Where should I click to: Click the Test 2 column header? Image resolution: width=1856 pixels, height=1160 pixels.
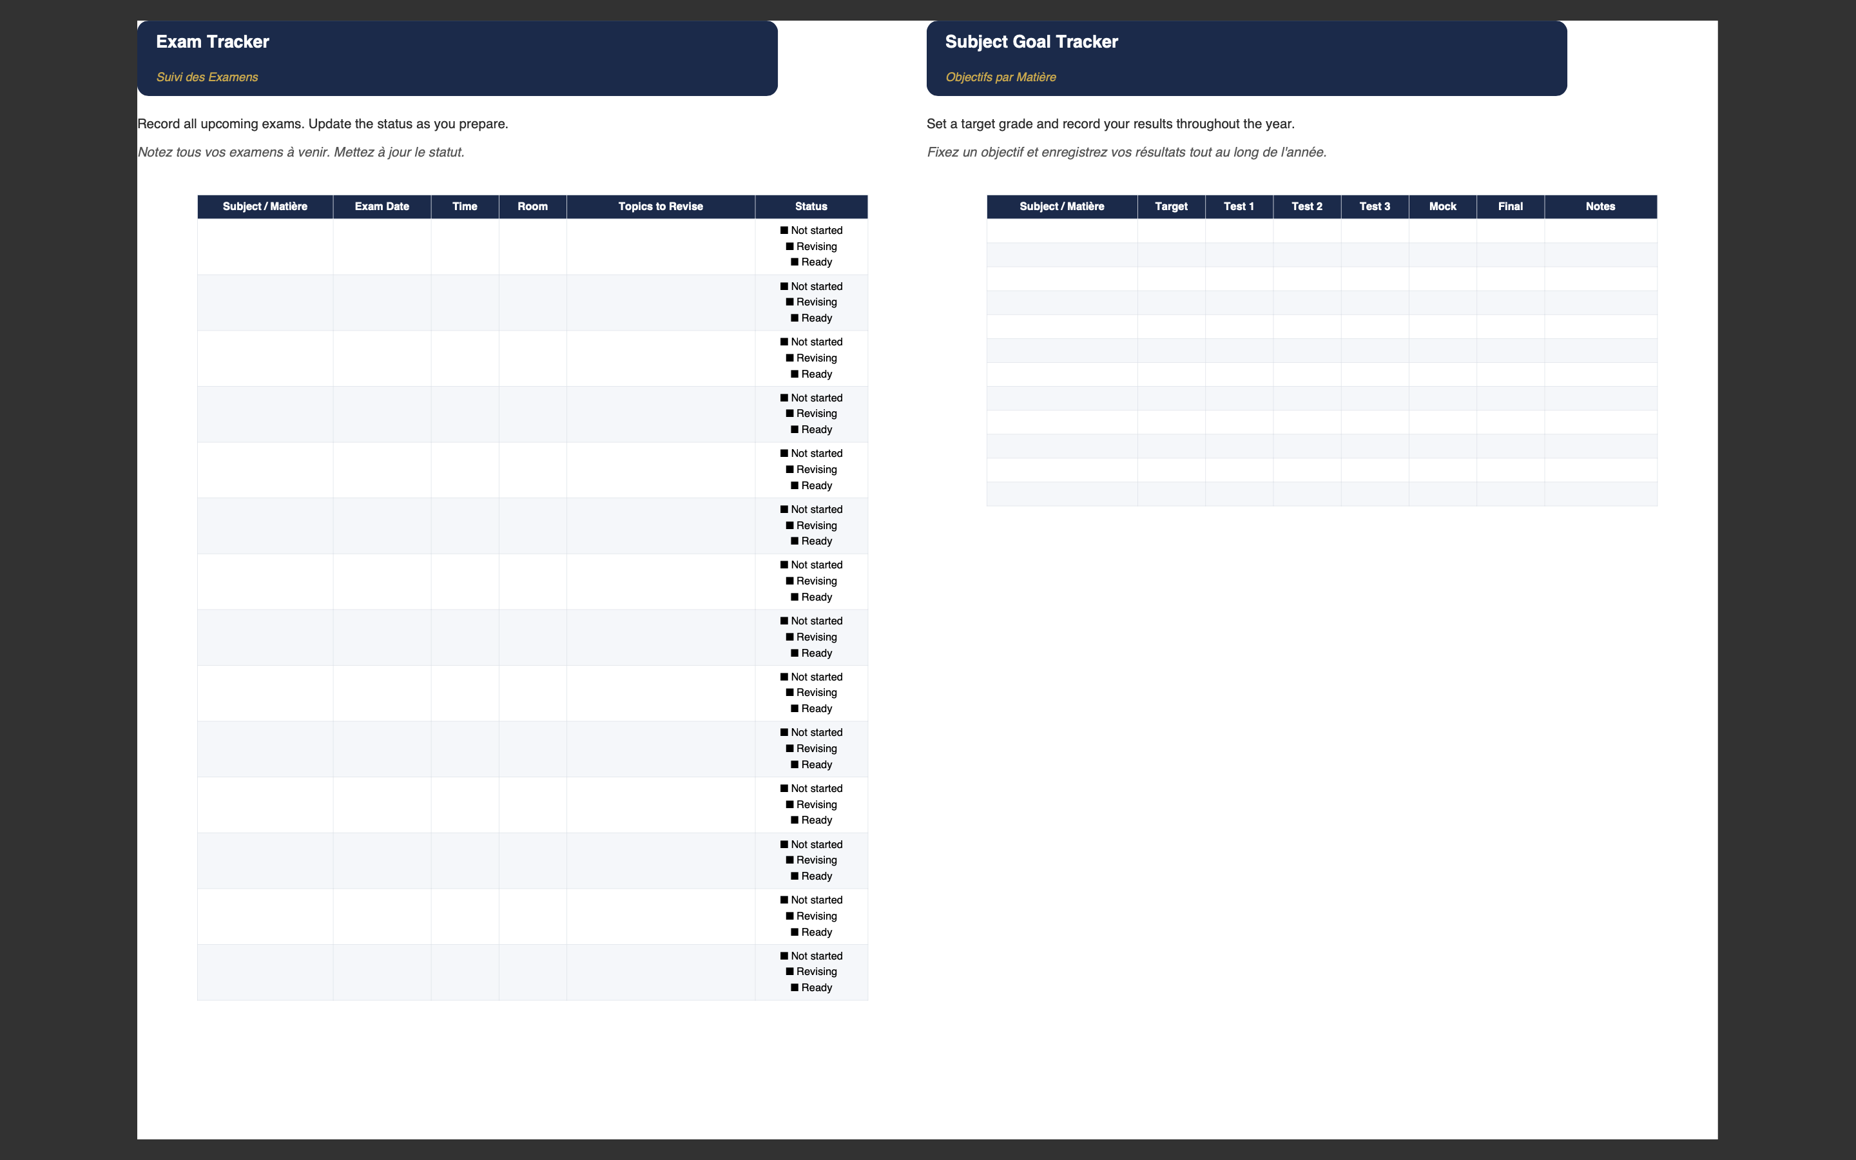(1307, 206)
